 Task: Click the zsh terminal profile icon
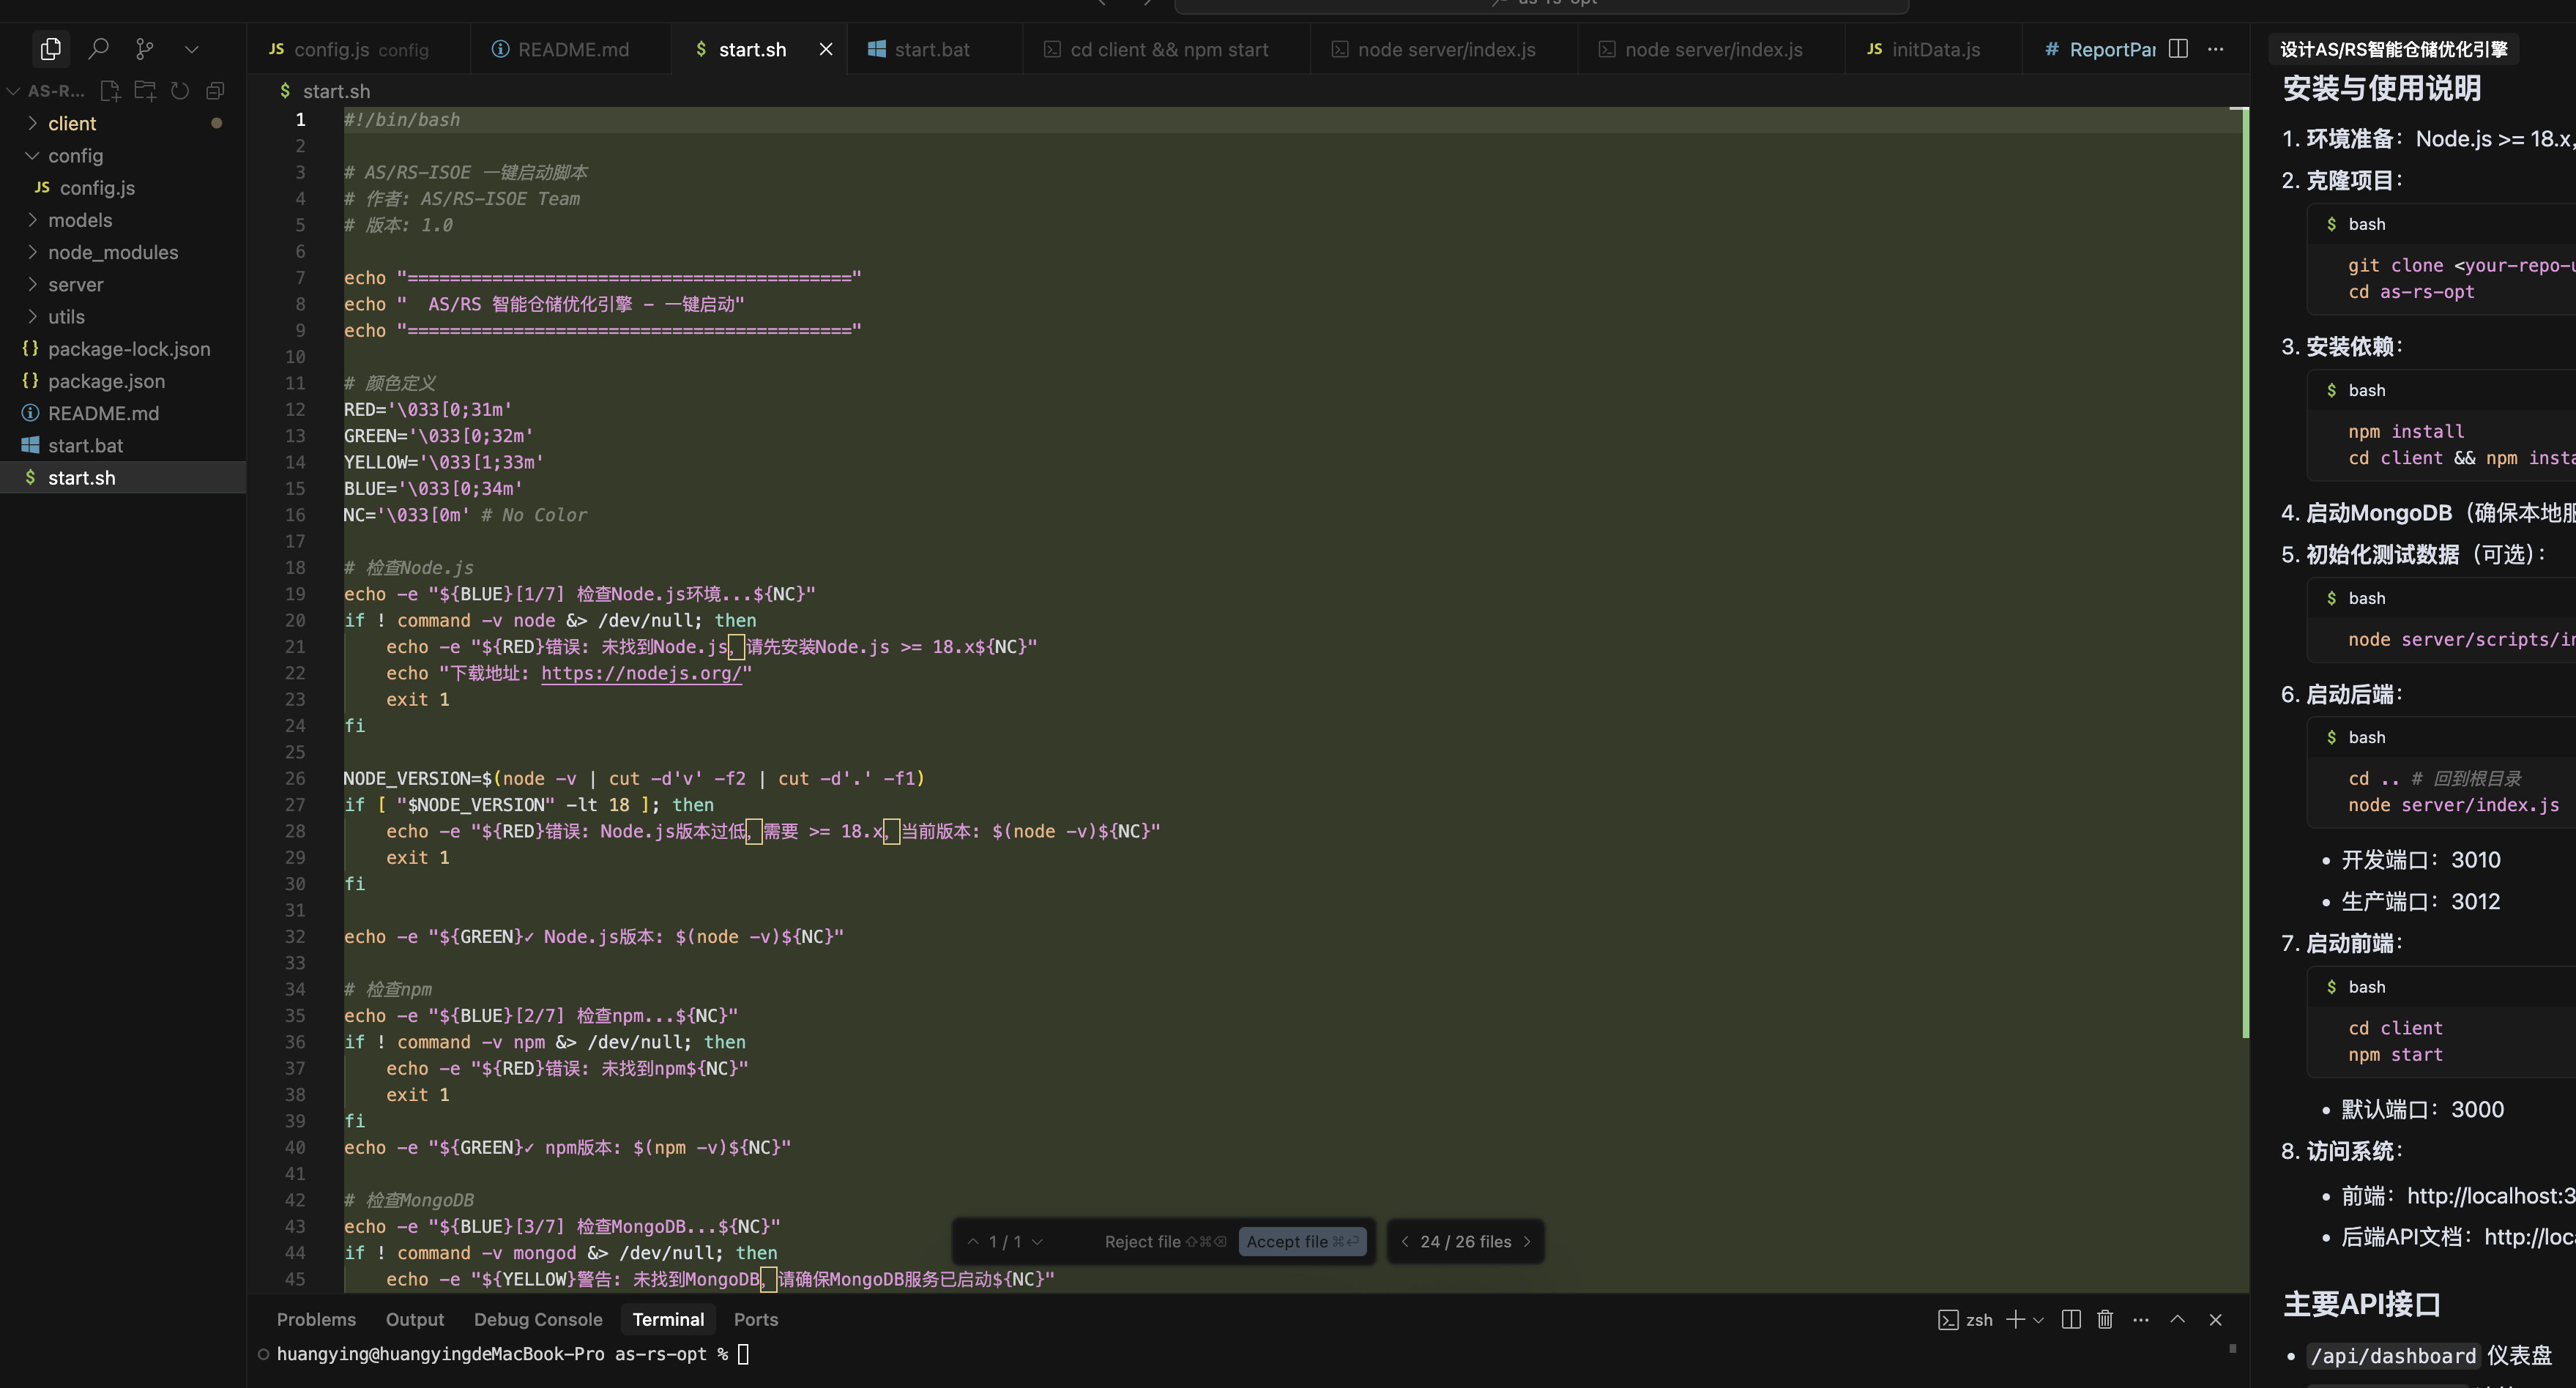coord(1948,1320)
